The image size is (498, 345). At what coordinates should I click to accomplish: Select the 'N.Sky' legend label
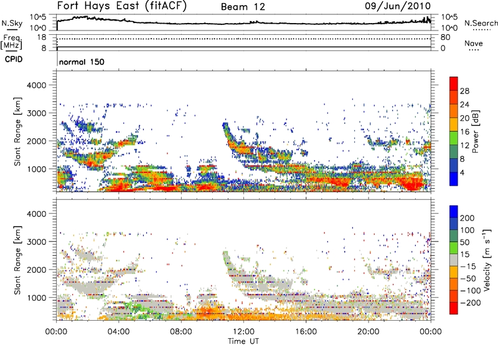click(x=12, y=24)
